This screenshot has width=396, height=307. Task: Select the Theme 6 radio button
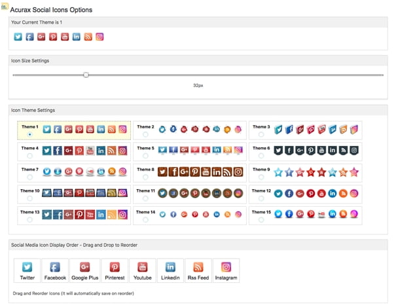[261, 156]
